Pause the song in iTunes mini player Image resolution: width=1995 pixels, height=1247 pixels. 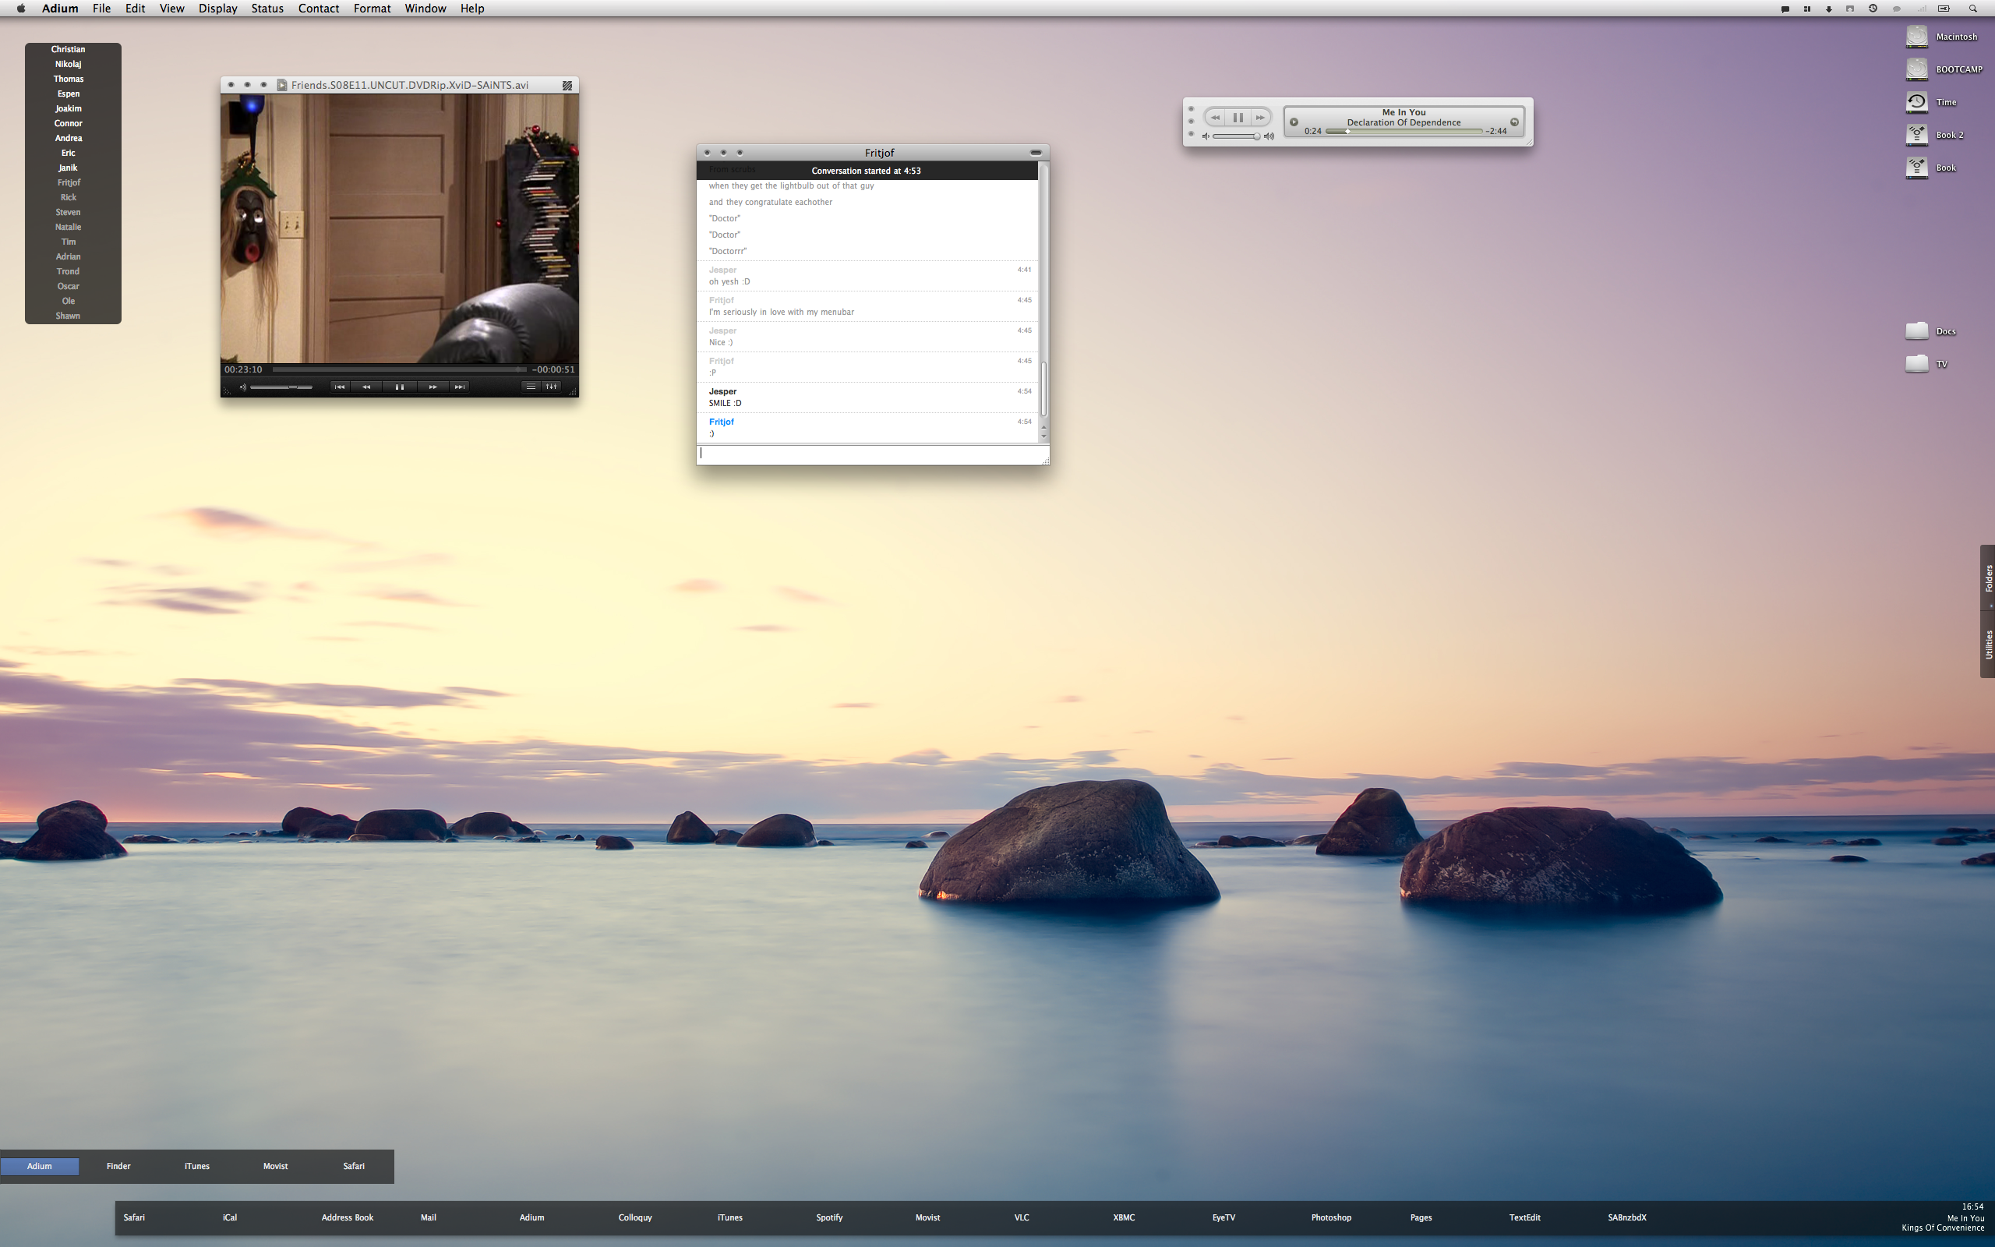pyautogui.click(x=1238, y=118)
